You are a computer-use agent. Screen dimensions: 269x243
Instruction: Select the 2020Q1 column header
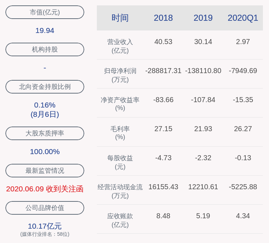(243, 18)
